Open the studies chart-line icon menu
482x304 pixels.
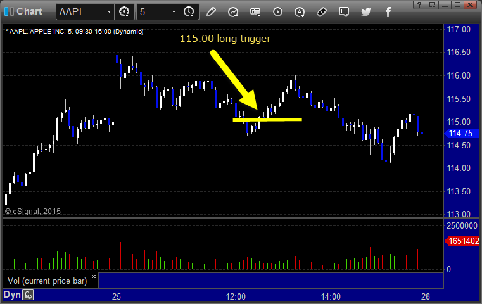coord(233,12)
